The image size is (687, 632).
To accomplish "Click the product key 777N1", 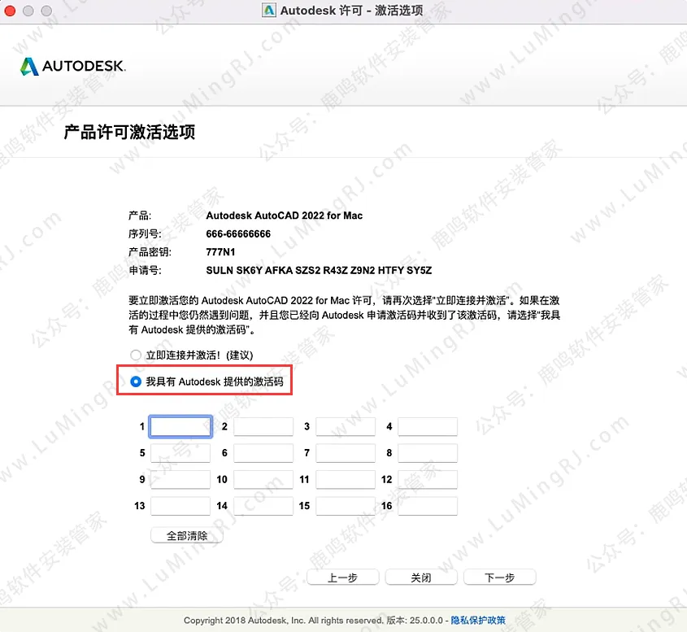I will (220, 252).
